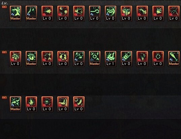Click the gingerbread figure explosion skill
This screenshot has width=181, height=139.
pyautogui.click(x=63, y=59)
